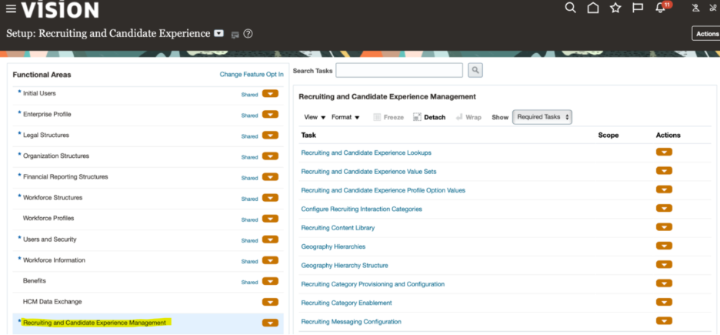Open actions dropdown for Recruiting and Candidate Experience Management area

[x=270, y=323]
